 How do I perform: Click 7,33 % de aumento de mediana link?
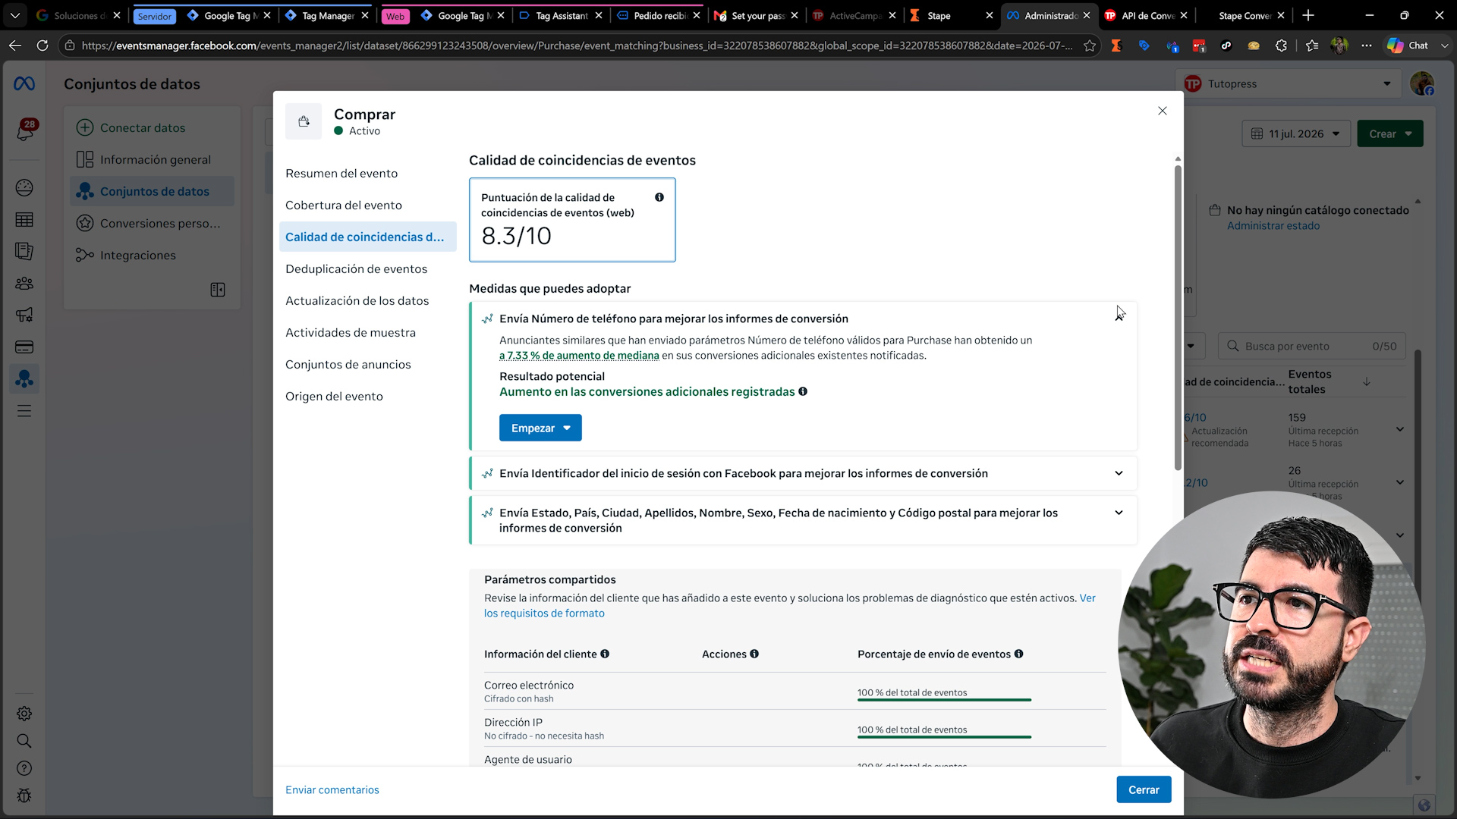[579, 355]
